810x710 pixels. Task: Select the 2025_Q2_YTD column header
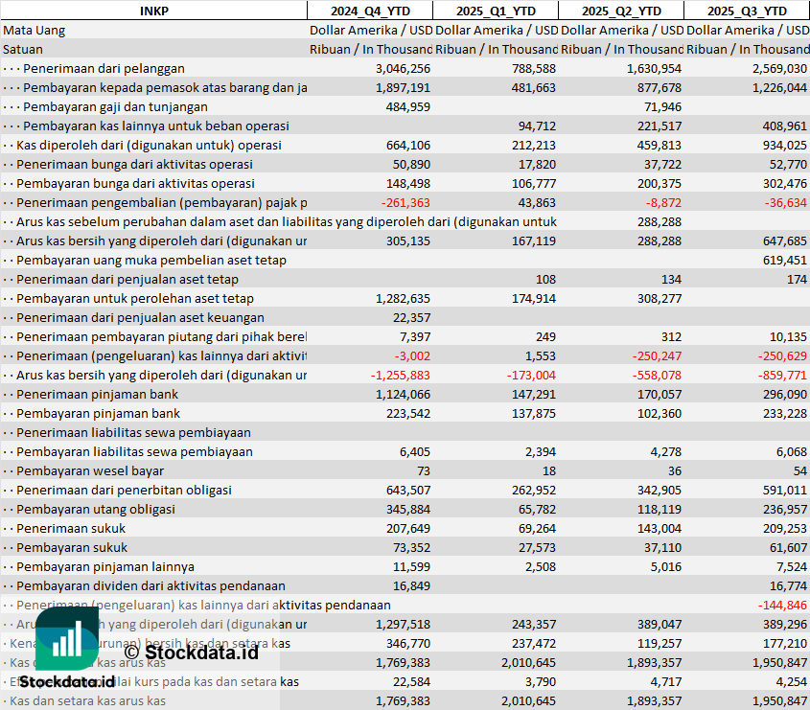click(x=621, y=11)
